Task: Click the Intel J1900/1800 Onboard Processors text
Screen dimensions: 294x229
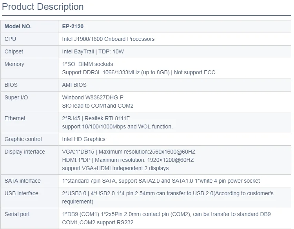Action: pos(108,39)
